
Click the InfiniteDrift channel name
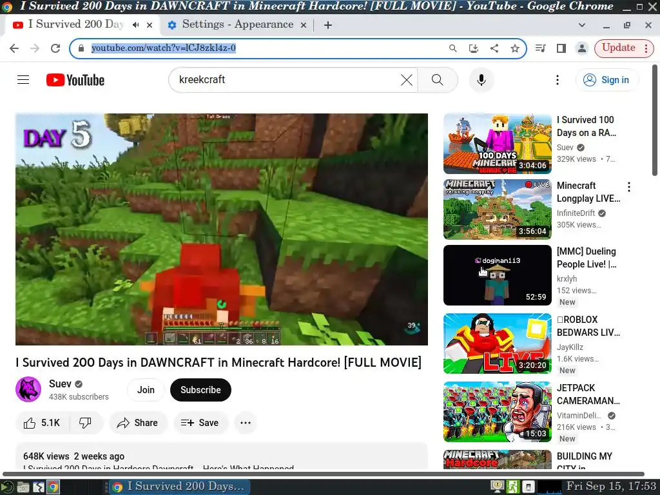(576, 213)
